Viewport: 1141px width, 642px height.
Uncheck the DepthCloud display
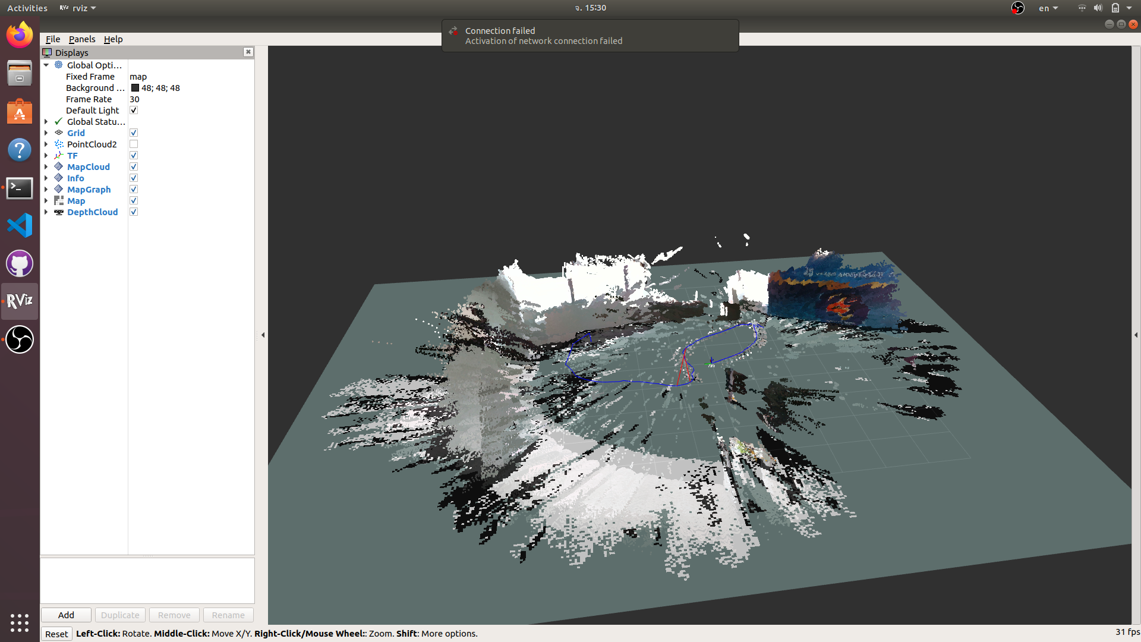pos(134,212)
